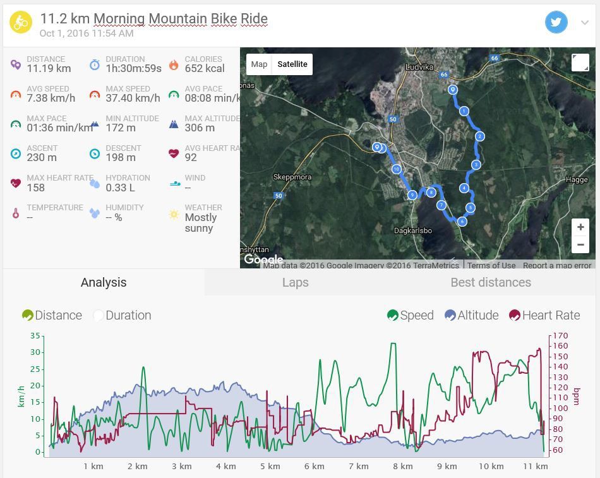
Task: Click the weather sun icon
Action: click(174, 214)
